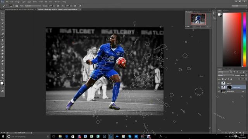Viewport: 248px width, 139px height.
Task: Select the Brush tool in the toolbox
Action: (2, 37)
